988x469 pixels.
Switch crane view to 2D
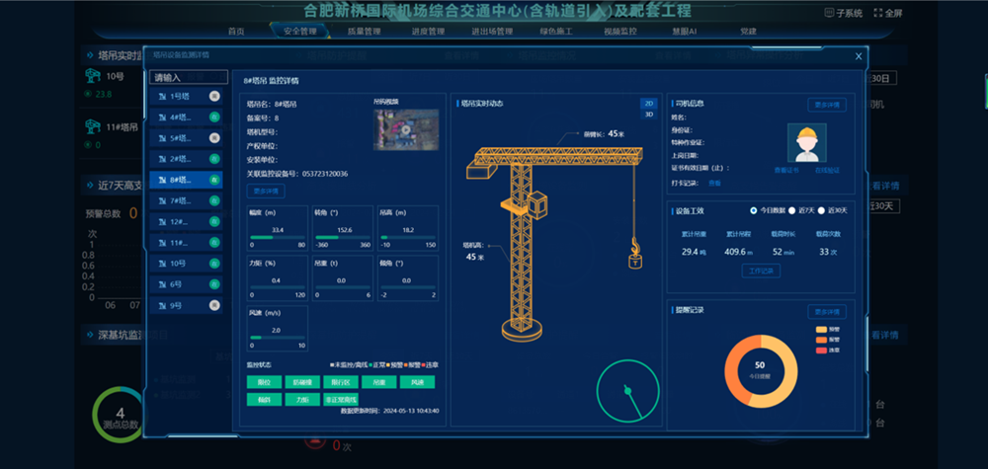(647, 102)
